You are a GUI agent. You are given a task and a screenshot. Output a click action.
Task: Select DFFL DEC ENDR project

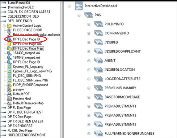point(20,21)
